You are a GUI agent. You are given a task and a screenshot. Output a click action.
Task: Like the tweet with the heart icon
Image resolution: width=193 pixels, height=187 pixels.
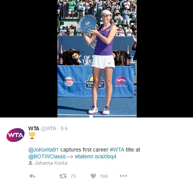[93, 176]
